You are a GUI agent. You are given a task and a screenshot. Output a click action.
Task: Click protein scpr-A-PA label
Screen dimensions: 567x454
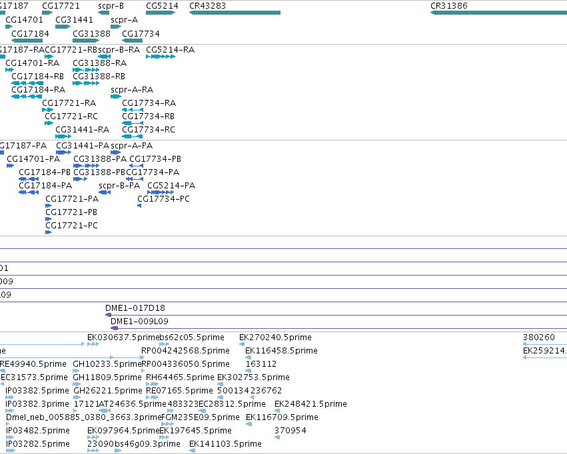(x=132, y=146)
